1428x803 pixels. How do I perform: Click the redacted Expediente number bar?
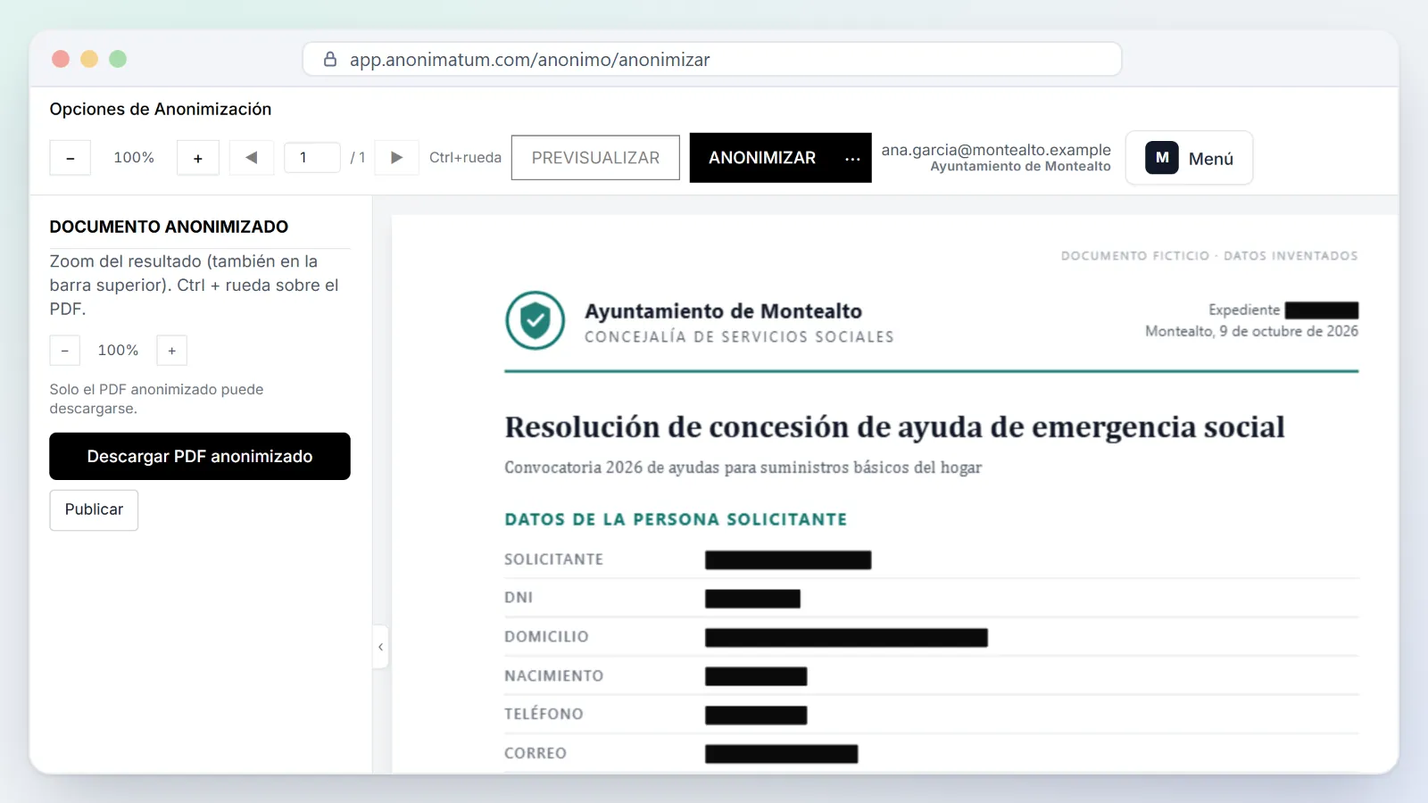(x=1322, y=310)
